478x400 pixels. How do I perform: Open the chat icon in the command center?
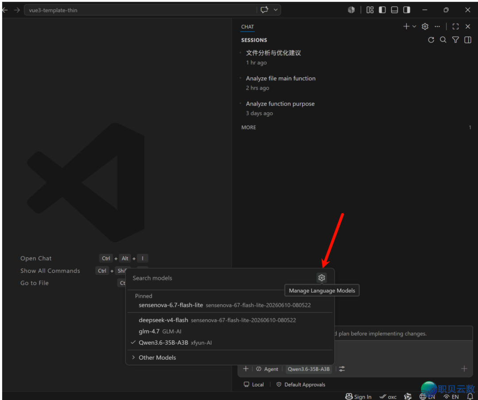pos(264,10)
